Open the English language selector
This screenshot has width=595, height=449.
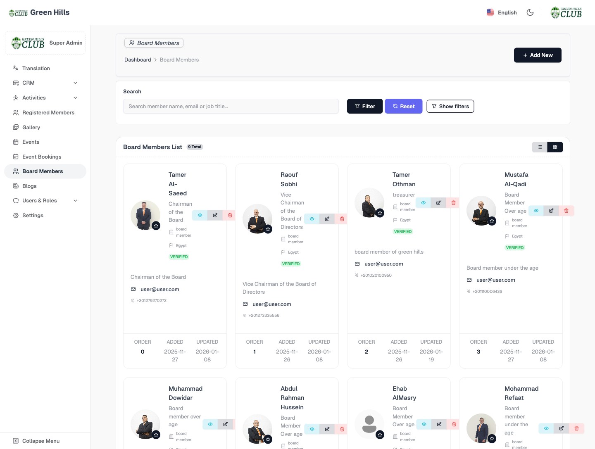[502, 12]
